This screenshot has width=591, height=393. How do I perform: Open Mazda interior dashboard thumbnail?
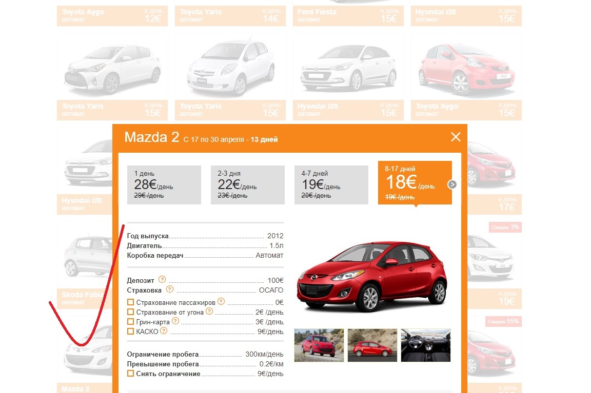[426, 345]
